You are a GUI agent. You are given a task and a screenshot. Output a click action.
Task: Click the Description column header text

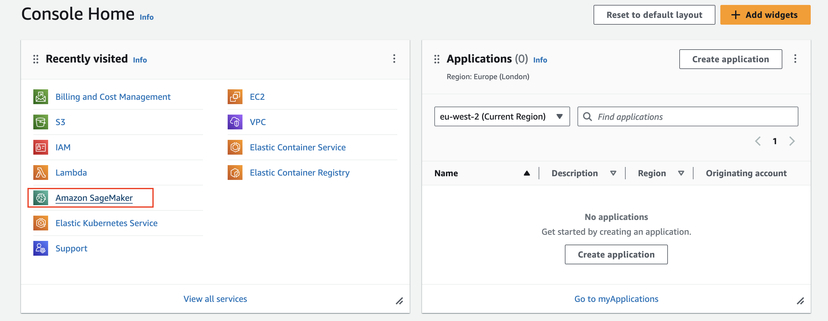point(574,173)
